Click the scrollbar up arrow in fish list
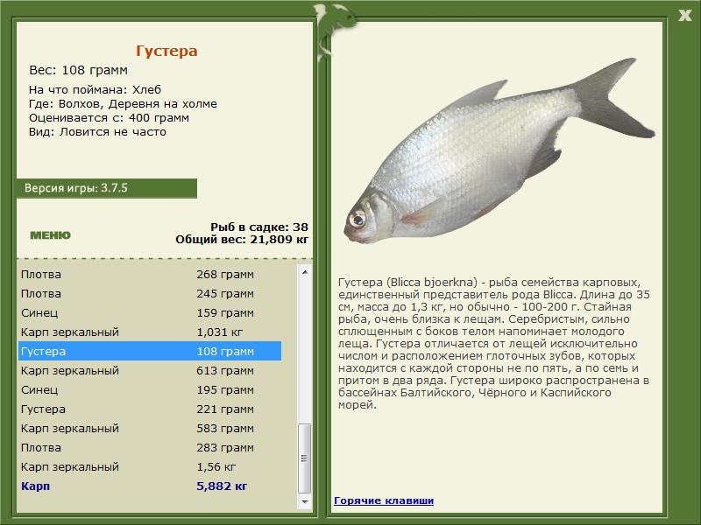 coord(304,272)
